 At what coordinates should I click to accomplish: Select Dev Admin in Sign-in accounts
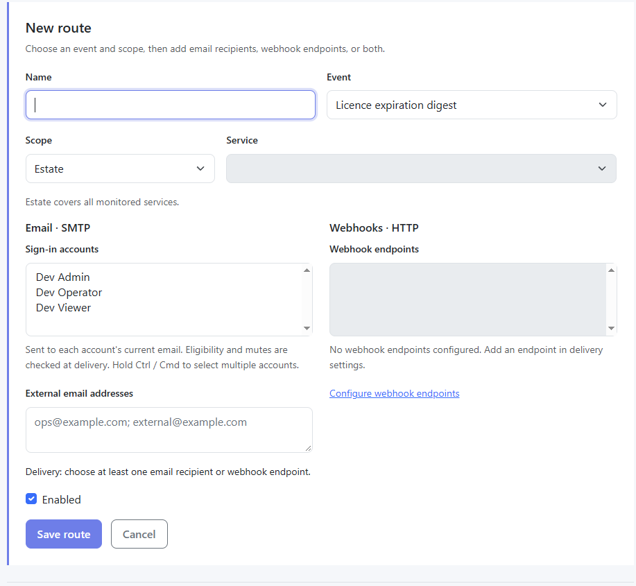click(63, 277)
